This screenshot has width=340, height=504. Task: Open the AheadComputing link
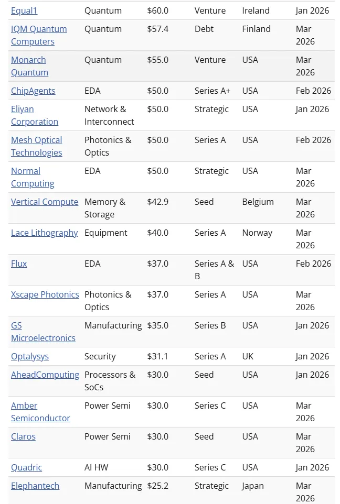tap(45, 375)
